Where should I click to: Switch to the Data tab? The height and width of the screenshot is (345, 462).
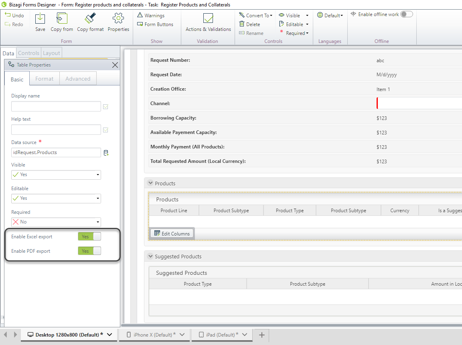8,53
